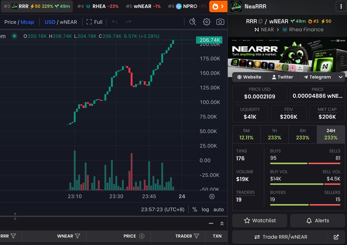The height and width of the screenshot is (245, 347).
Task: Toggle log scale on chart
Action: coord(205,210)
